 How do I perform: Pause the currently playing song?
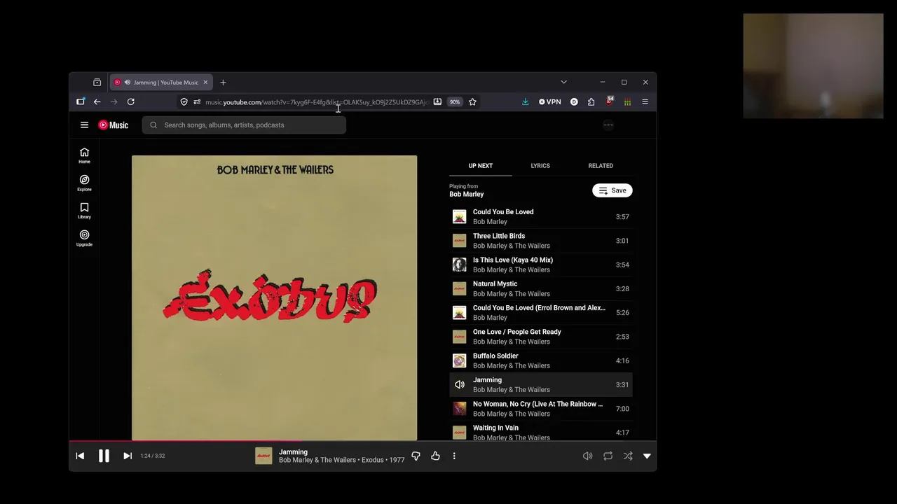point(104,456)
